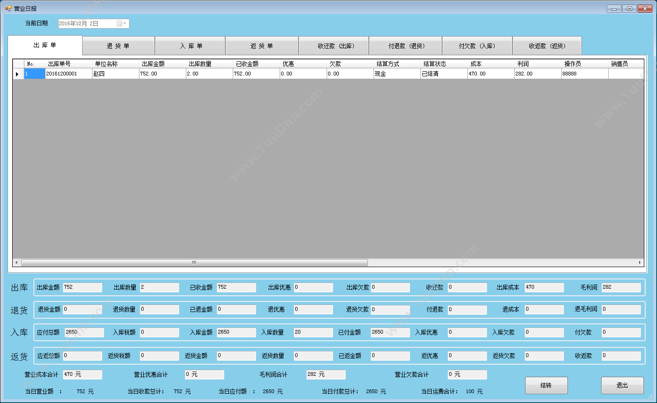Click the 营业成本合计 field
657x403 pixels.
coord(82,374)
